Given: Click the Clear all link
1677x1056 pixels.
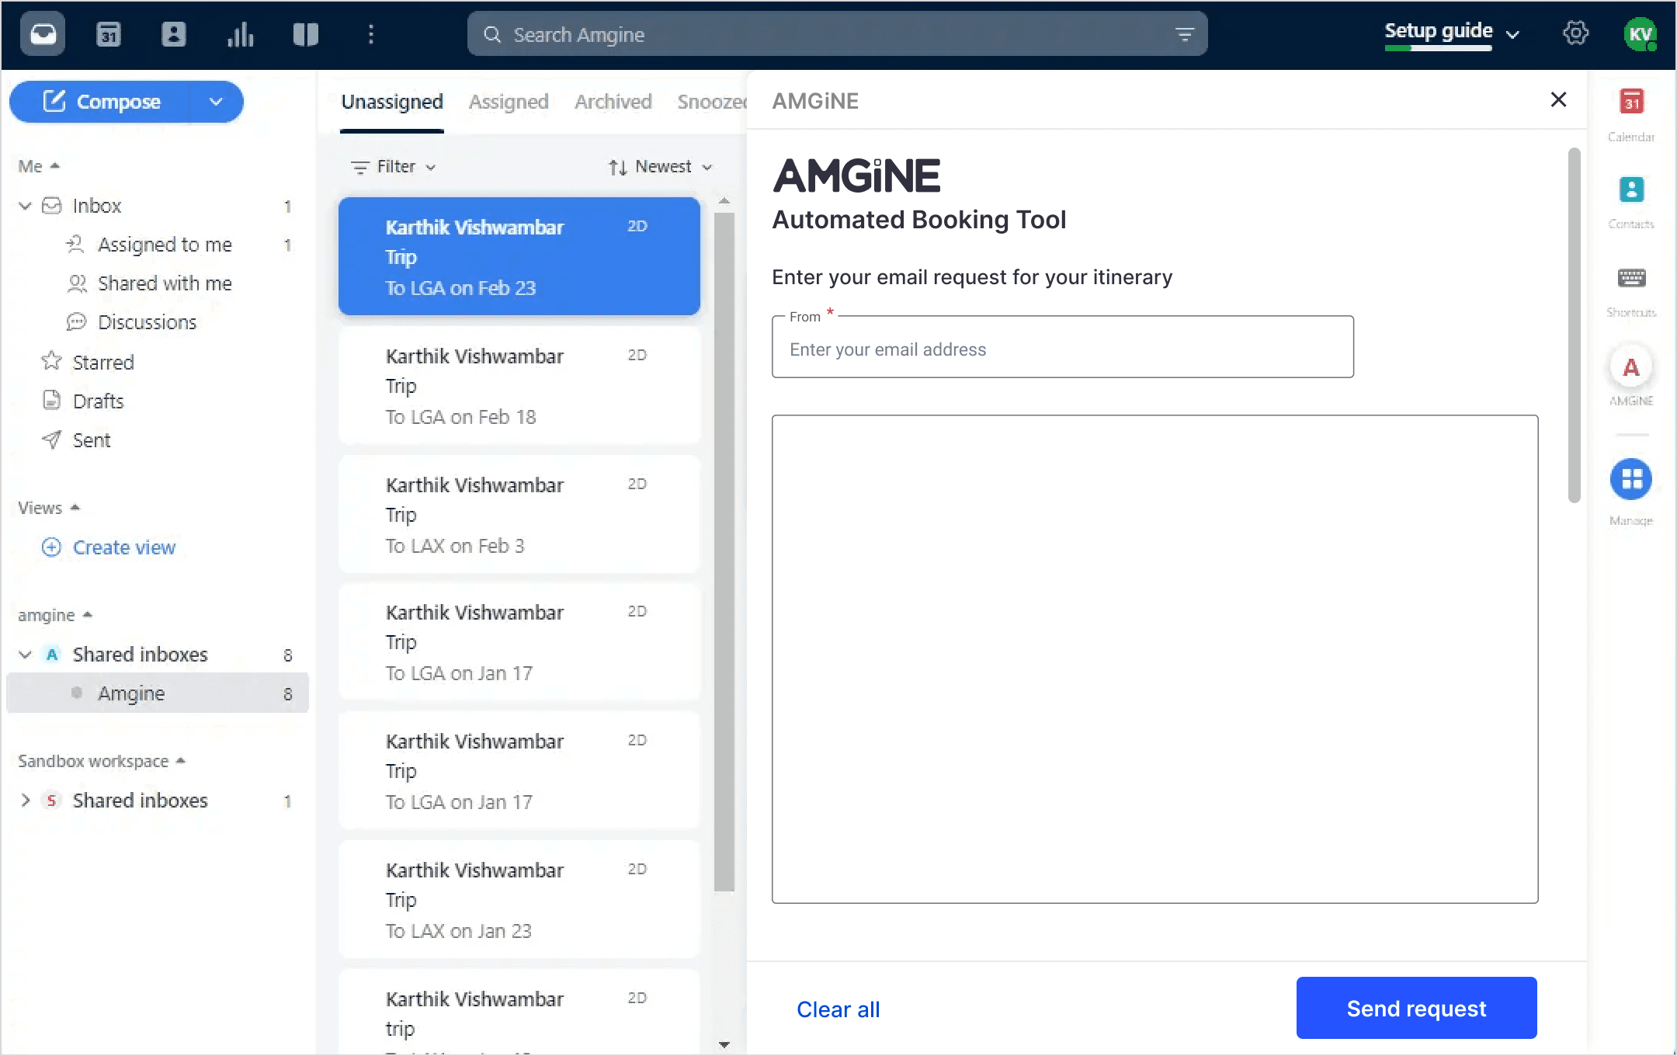Looking at the screenshot, I should 838,1009.
